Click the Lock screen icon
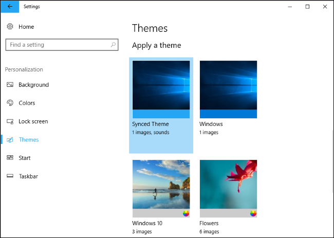 pos(10,121)
